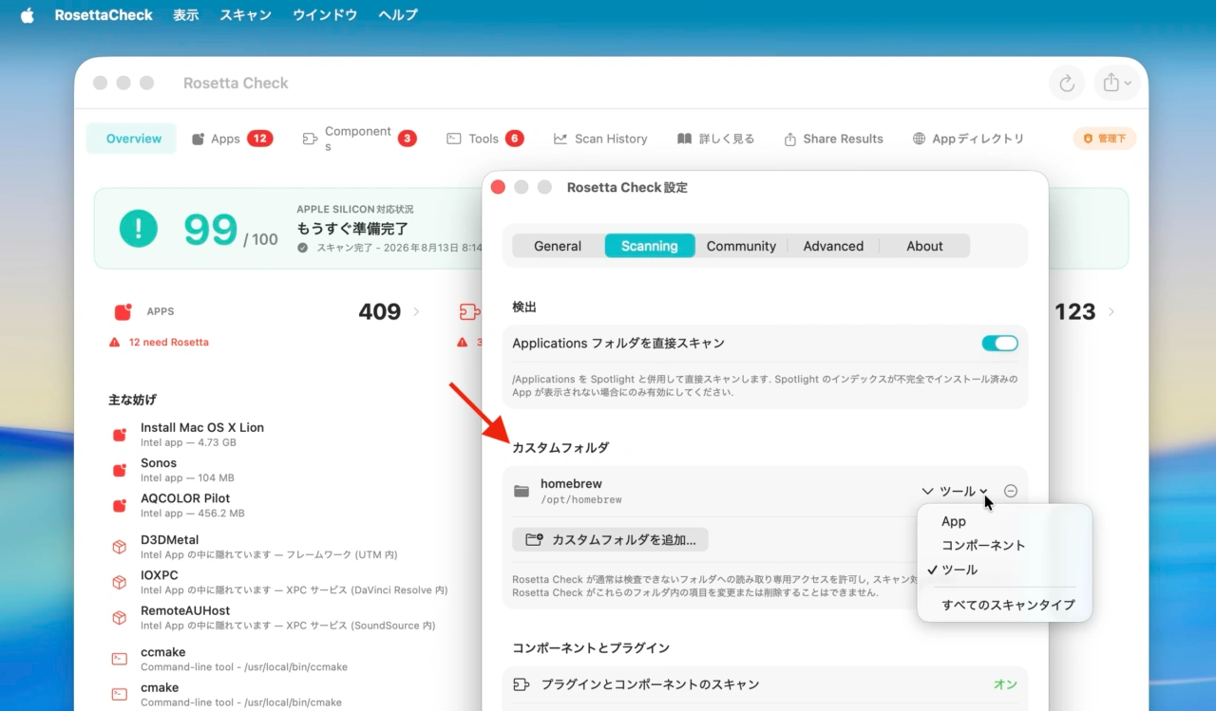
Task: Select Install Mac OS X Lion row
Action: [278, 434]
